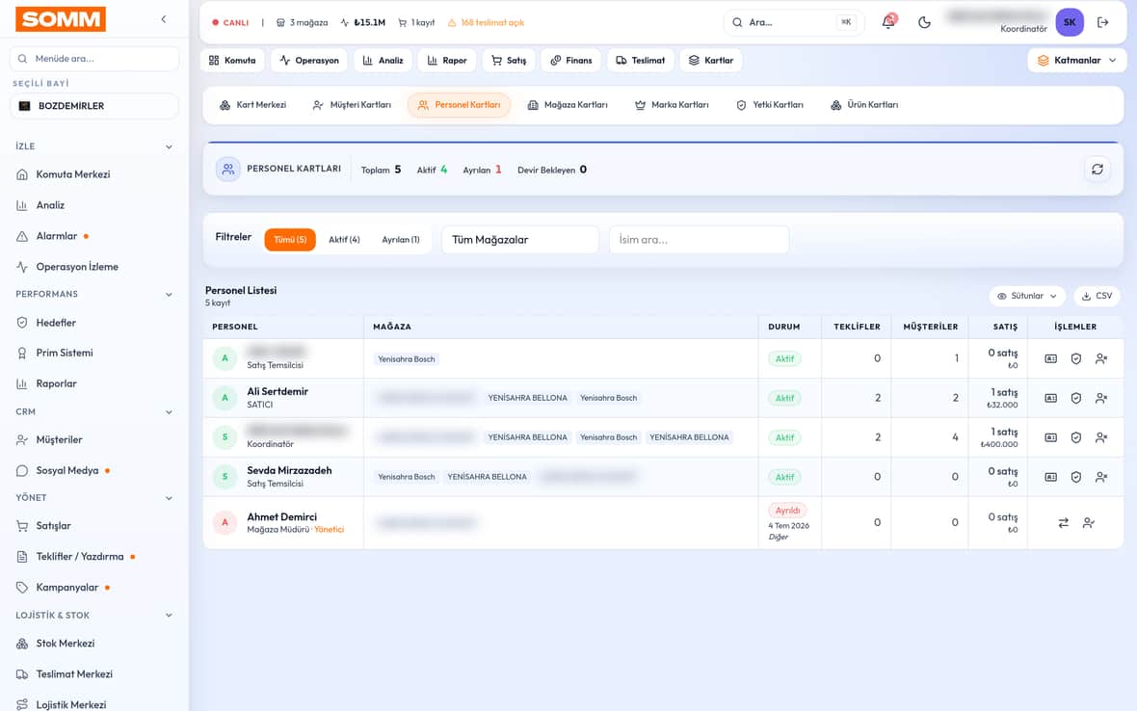Image resolution: width=1137 pixels, height=711 pixels.
Task: Open the notifications bell icon
Action: click(x=888, y=22)
